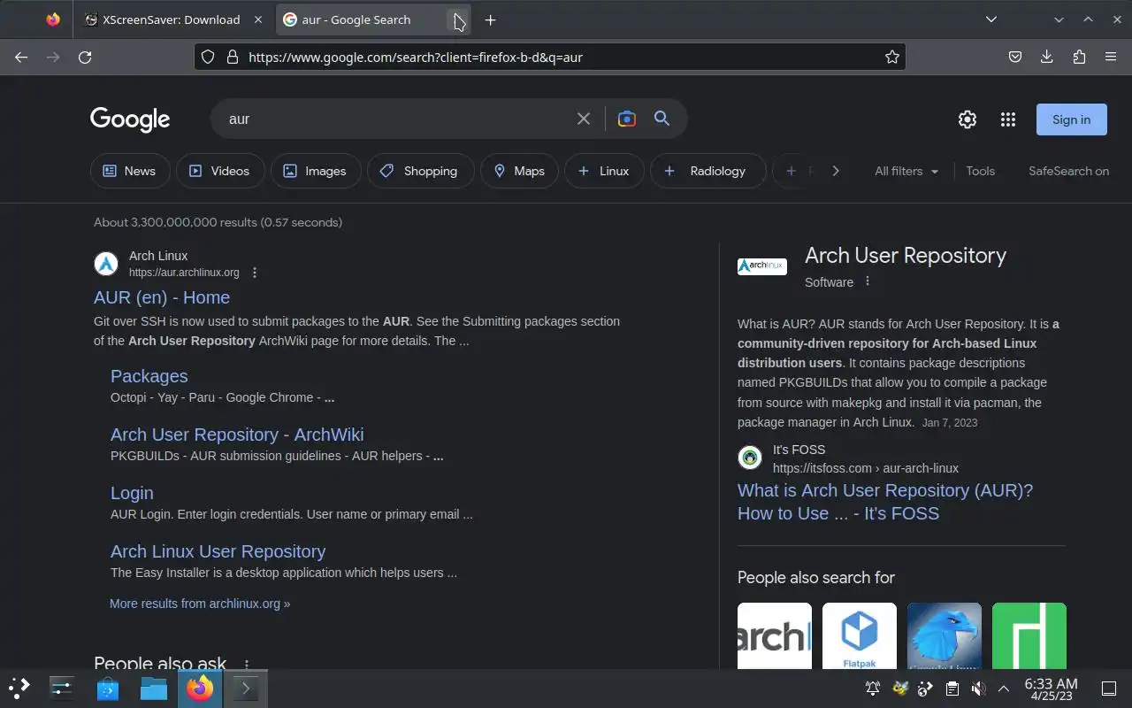Screen dimensions: 1132x708
Task: Reload the current page
Action: coord(85,57)
